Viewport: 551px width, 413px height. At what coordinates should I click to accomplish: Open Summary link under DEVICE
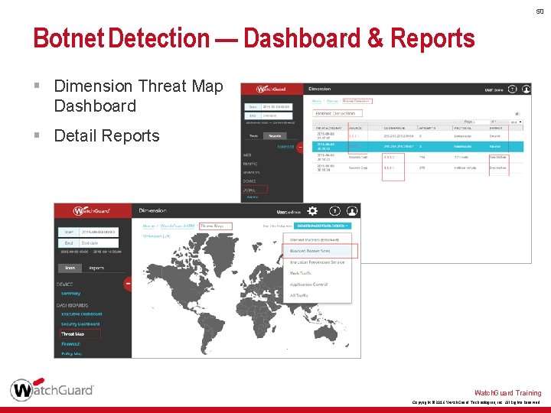70,293
